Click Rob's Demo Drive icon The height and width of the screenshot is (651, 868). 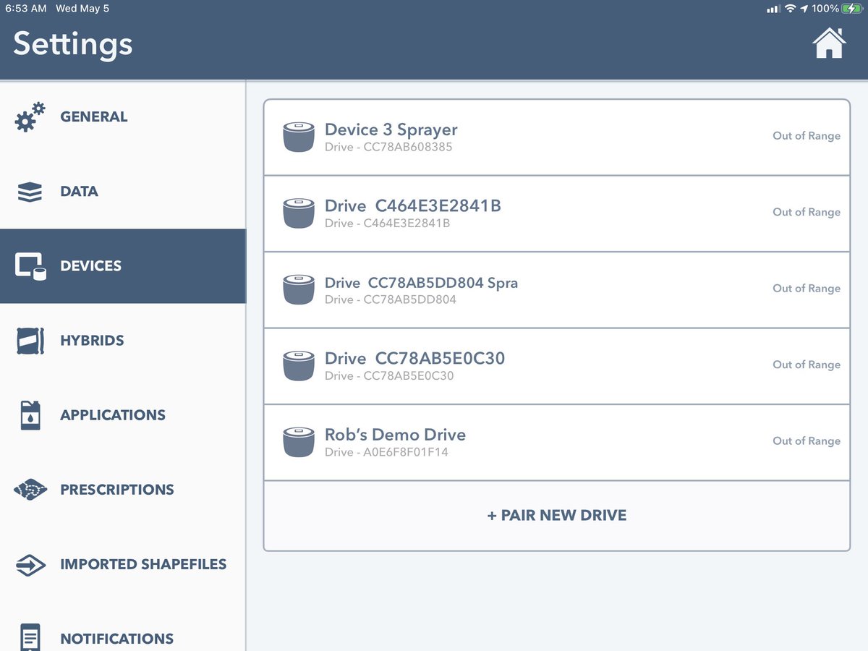click(299, 442)
